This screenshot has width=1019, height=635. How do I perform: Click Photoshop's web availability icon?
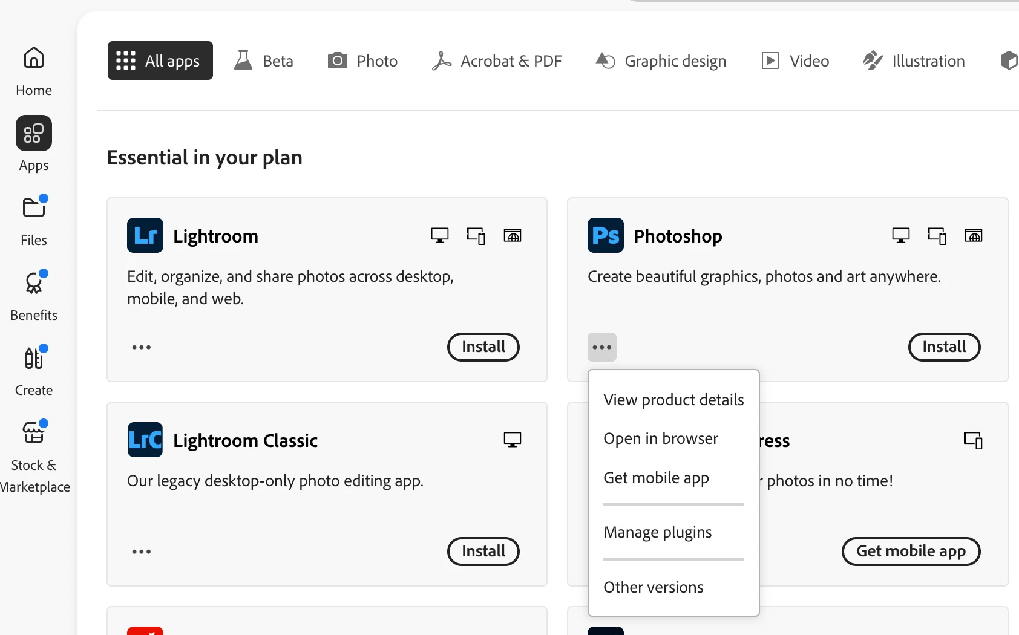[x=973, y=235]
